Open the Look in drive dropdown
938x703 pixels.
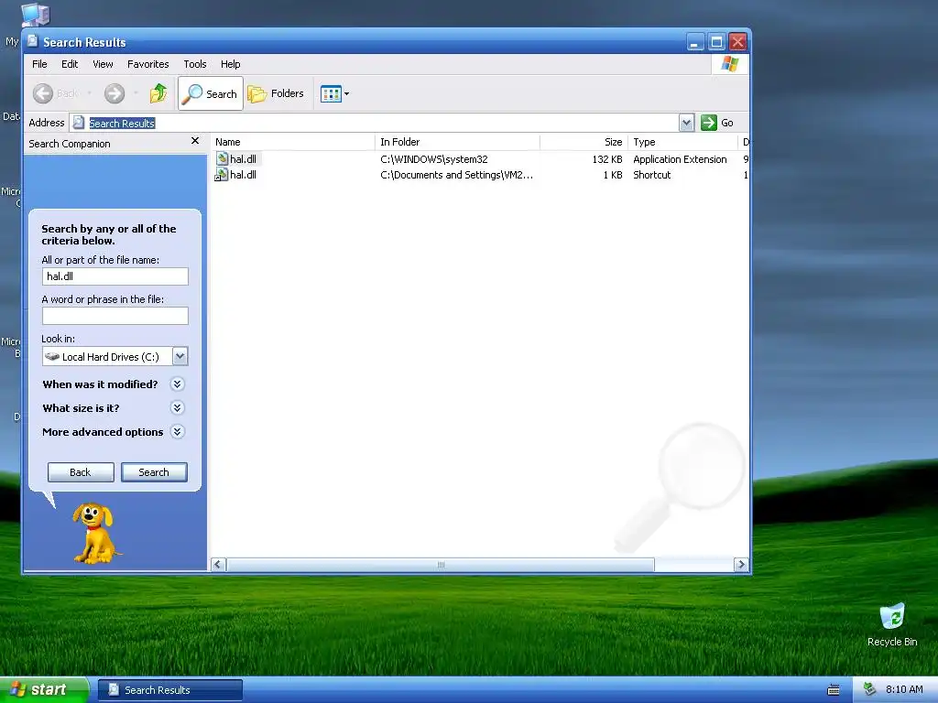point(180,356)
